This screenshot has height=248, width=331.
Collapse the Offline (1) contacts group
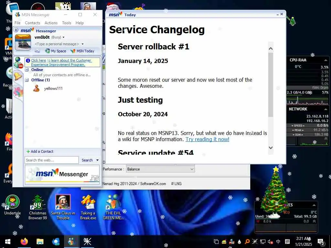(x=27, y=80)
